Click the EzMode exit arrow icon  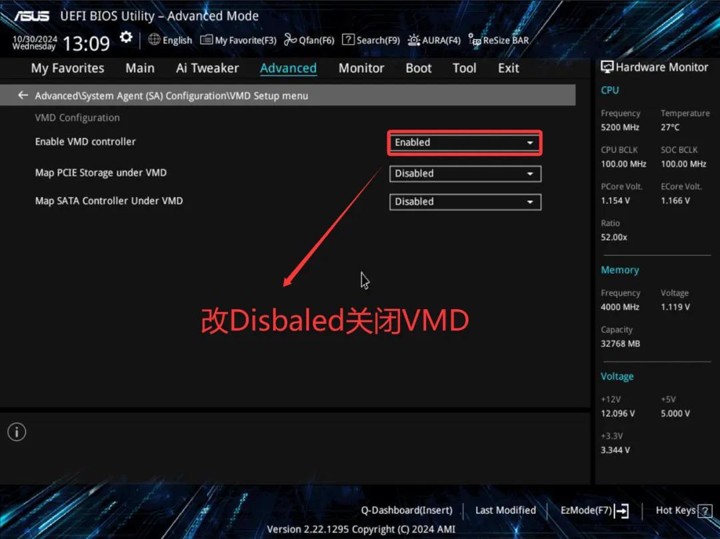[621, 511]
